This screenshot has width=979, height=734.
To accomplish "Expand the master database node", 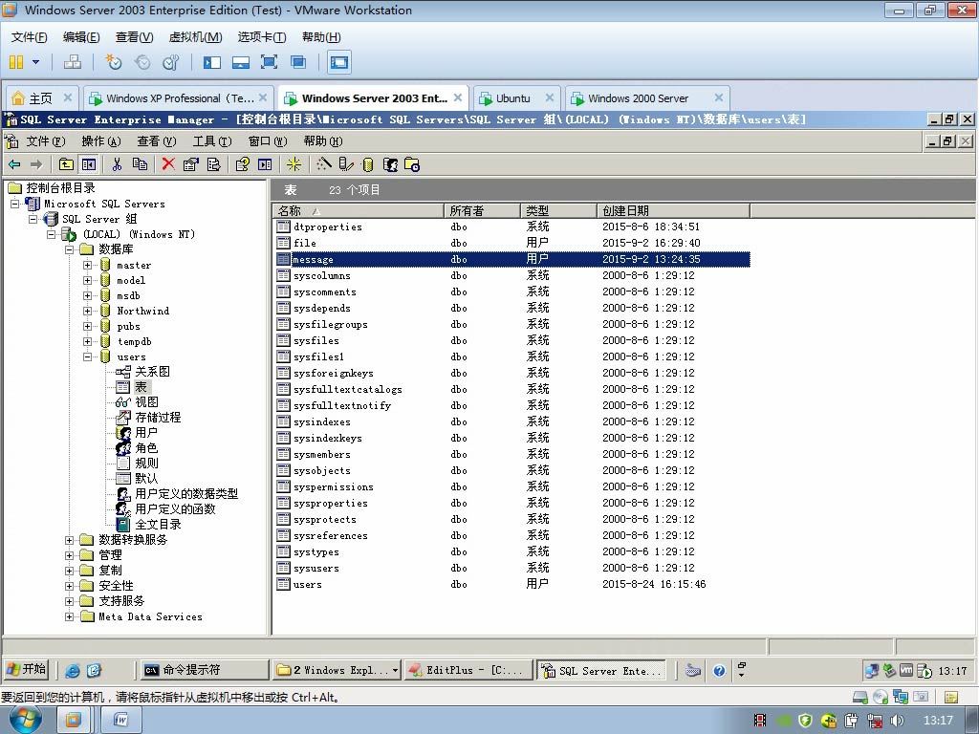I will click(87, 265).
